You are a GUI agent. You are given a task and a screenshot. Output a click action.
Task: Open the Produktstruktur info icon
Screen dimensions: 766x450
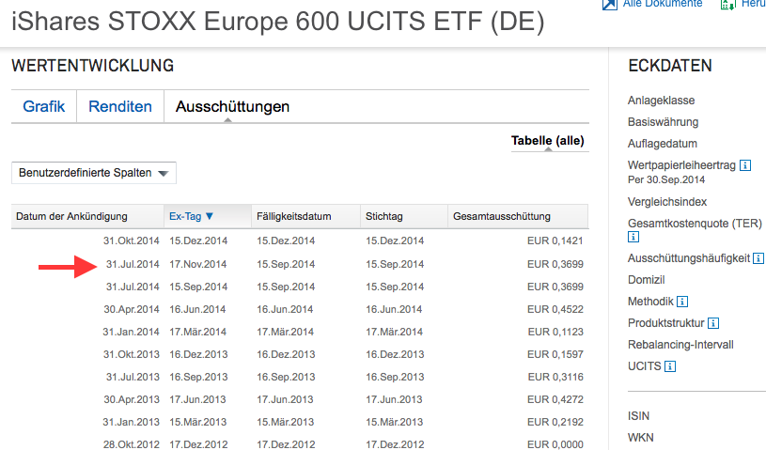tap(713, 323)
